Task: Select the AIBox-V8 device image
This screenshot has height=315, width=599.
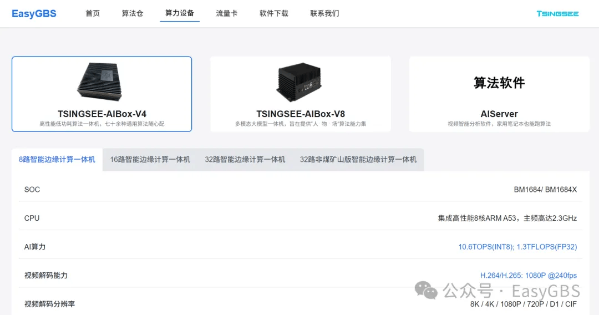Action: click(x=299, y=82)
